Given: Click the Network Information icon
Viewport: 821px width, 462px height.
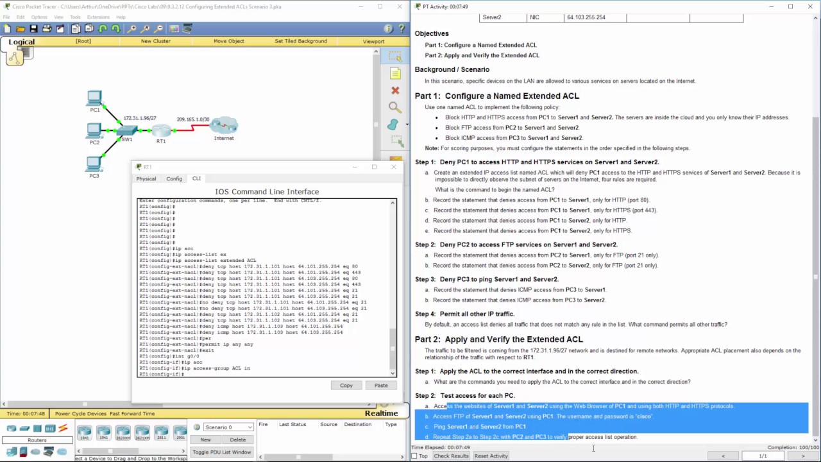Looking at the screenshot, I should coord(388,29).
